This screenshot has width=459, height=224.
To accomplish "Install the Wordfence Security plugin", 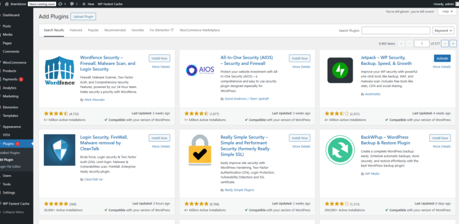I will pyautogui.click(x=159, y=58).
